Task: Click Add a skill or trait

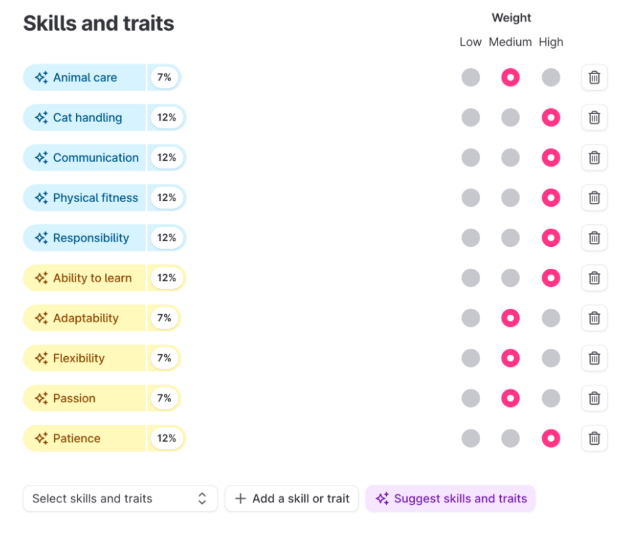Action: (x=292, y=498)
